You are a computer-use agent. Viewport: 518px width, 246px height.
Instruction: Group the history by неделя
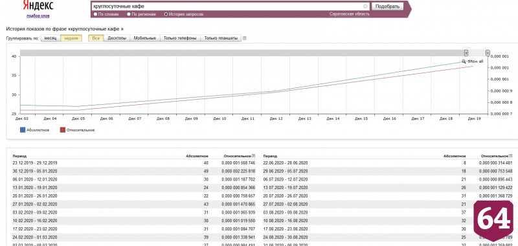point(71,38)
